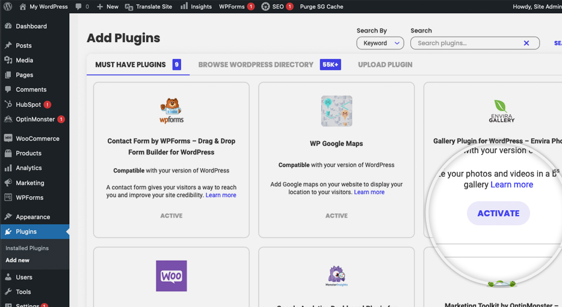Click Contact Form by WPForms title

tap(171, 147)
